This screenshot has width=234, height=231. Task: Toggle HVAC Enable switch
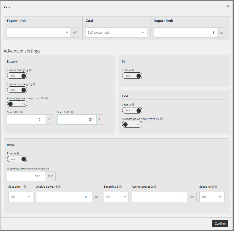(x=17, y=159)
